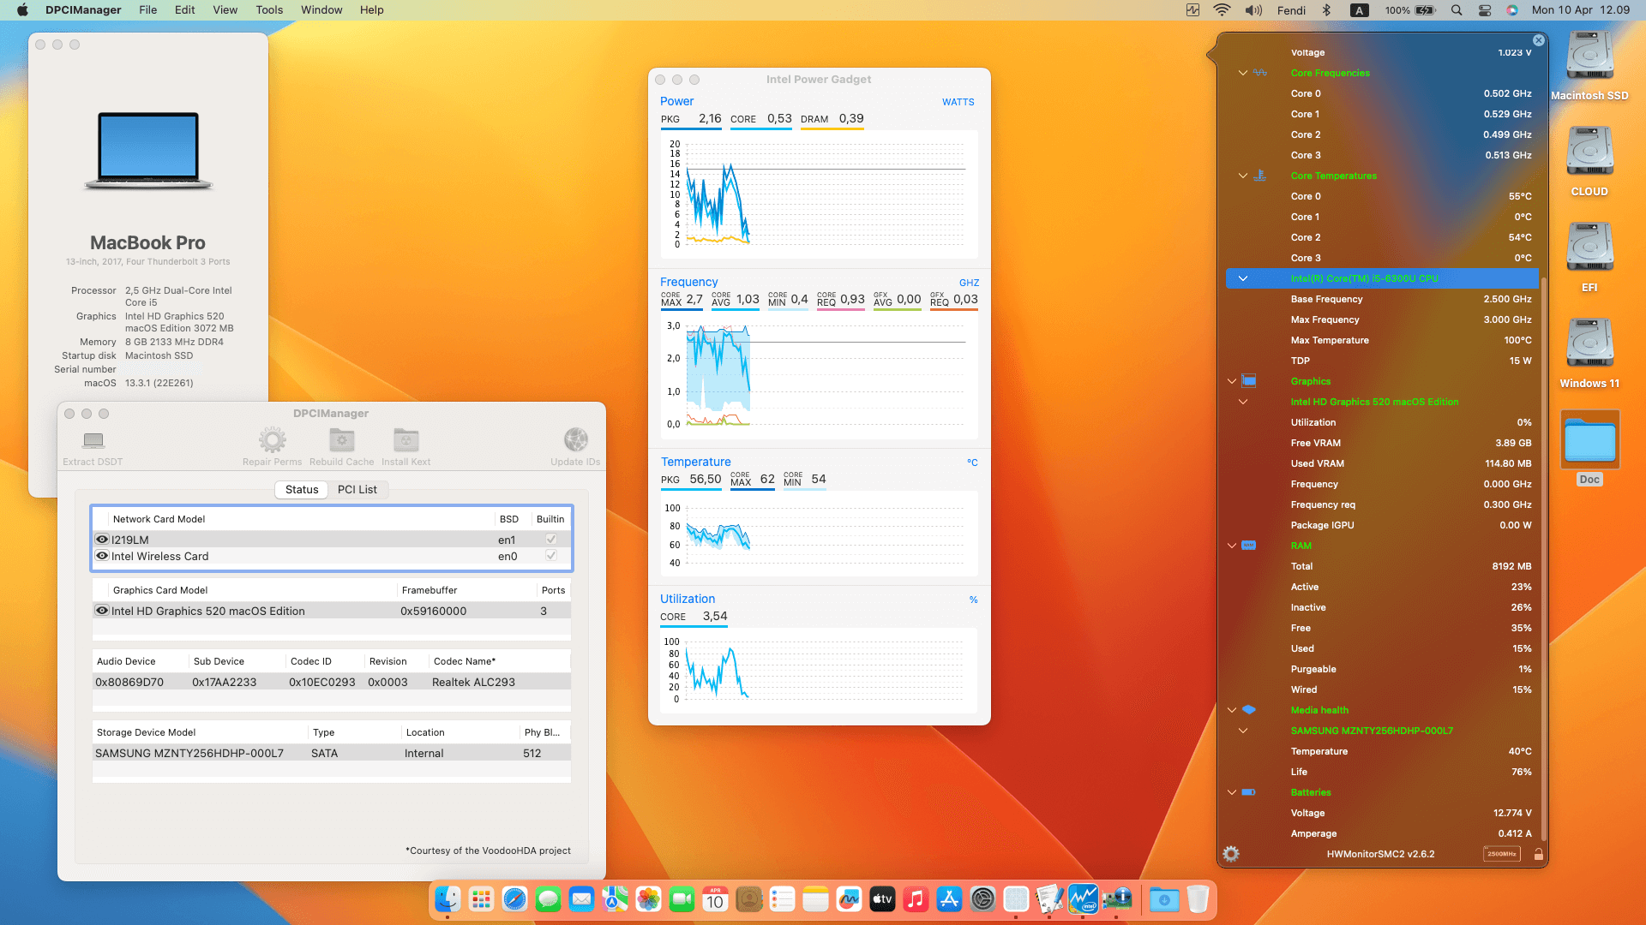
Task: Toggle Builtin checkbox for I219LM
Action: point(551,540)
